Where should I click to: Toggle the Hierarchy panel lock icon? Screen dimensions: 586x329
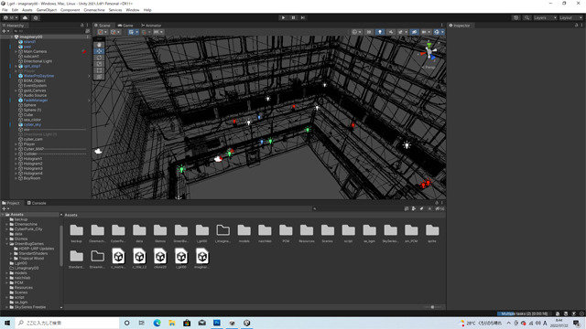tap(81, 26)
